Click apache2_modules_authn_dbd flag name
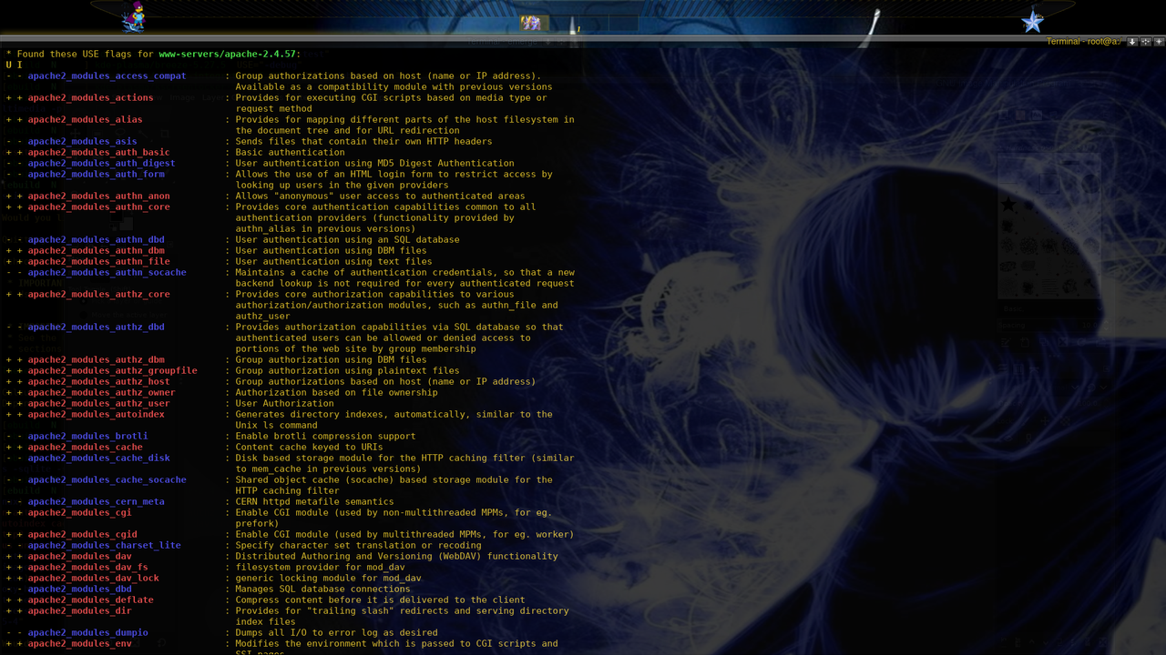1166x655 pixels. (96, 240)
